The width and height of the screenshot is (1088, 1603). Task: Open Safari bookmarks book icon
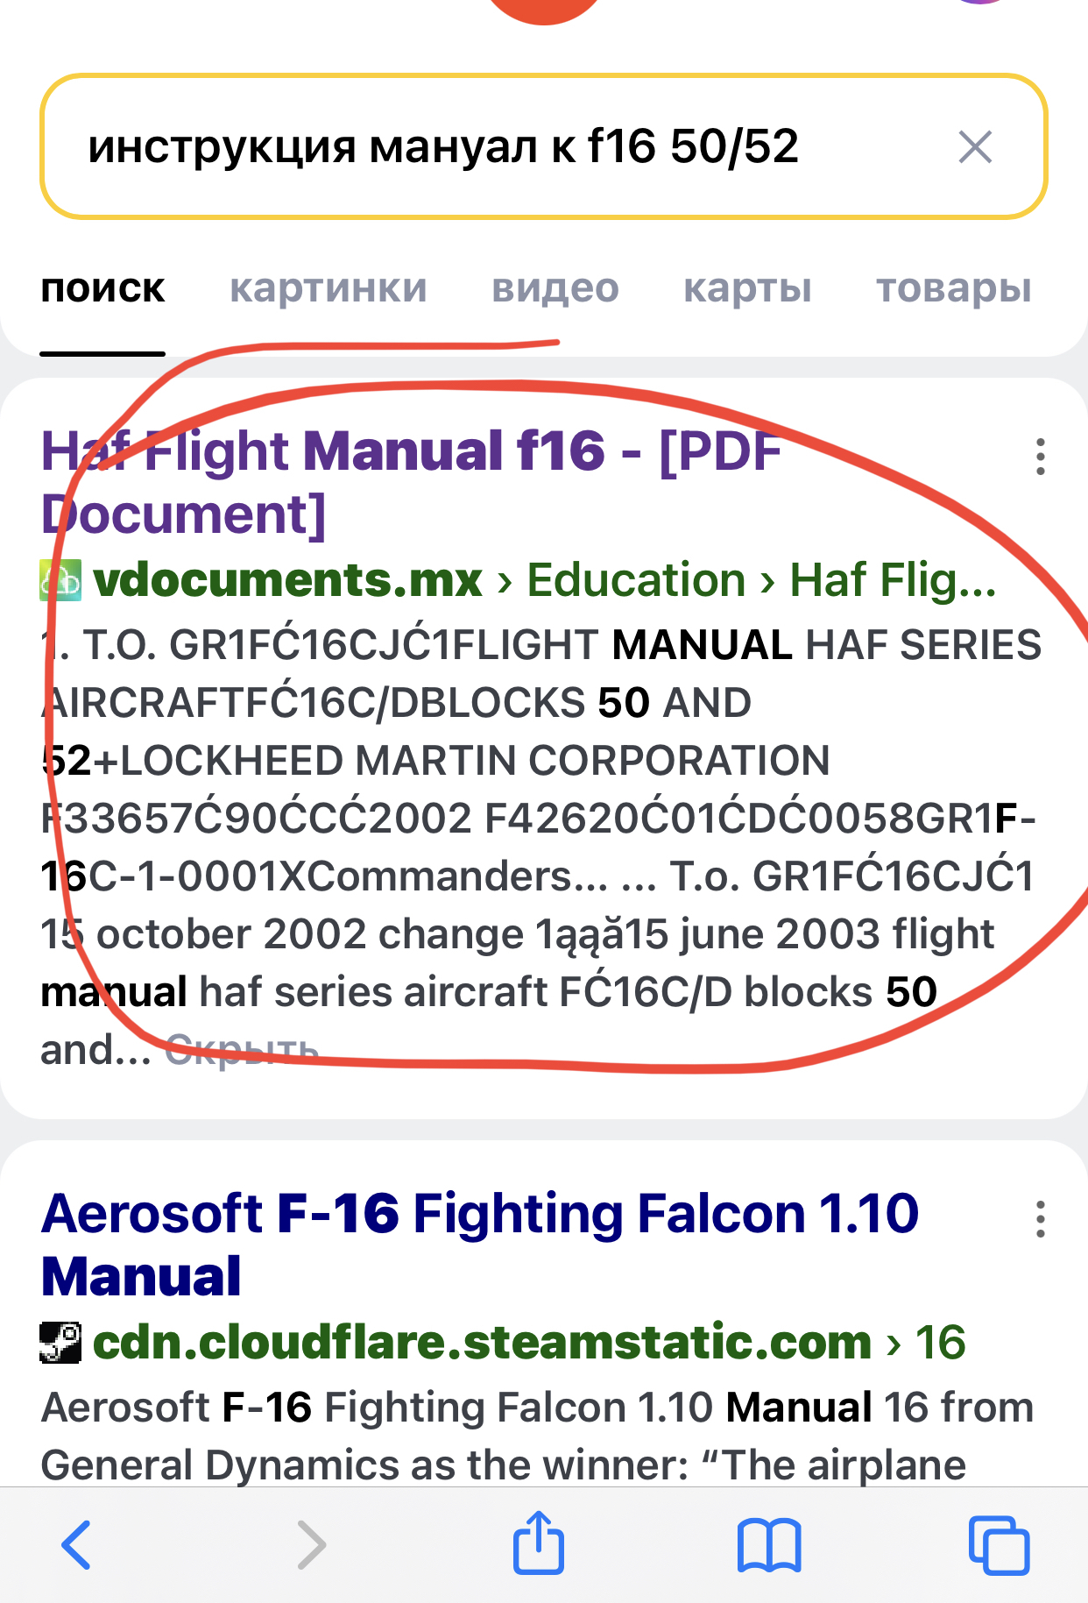tap(769, 1544)
